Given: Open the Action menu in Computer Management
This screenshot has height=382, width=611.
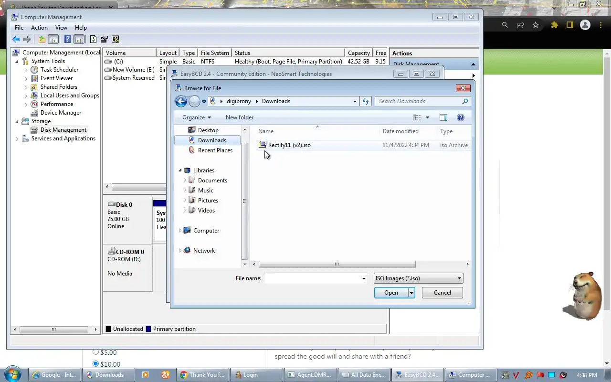Looking at the screenshot, I should point(39,28).
